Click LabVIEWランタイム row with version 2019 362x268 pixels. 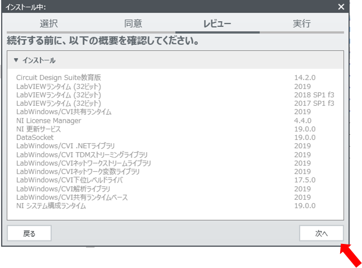[x=175, y=87]
